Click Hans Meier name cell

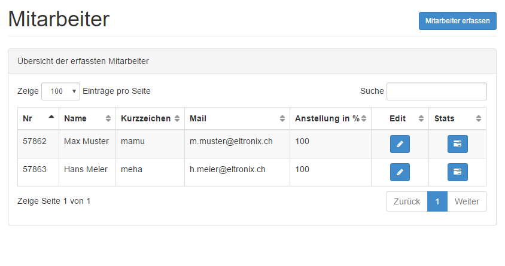coord(87,172)
